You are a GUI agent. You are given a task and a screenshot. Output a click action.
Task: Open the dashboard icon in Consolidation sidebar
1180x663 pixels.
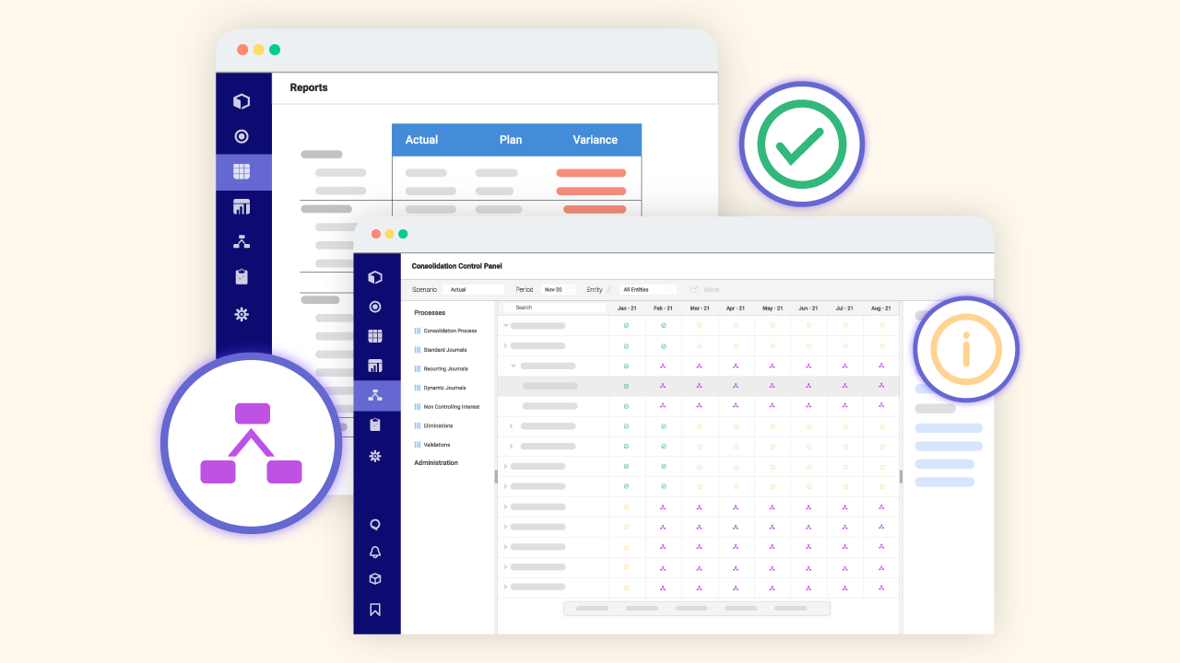click(375, 366)
